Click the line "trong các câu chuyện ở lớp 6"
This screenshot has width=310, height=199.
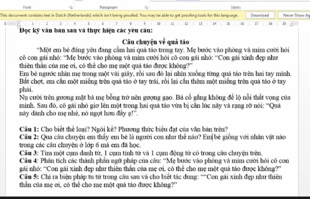[80, 145]
